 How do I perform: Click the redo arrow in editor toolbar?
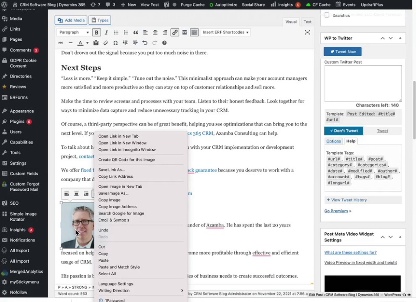click(x=155, y=43)
